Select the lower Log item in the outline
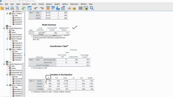 [9, 62]
